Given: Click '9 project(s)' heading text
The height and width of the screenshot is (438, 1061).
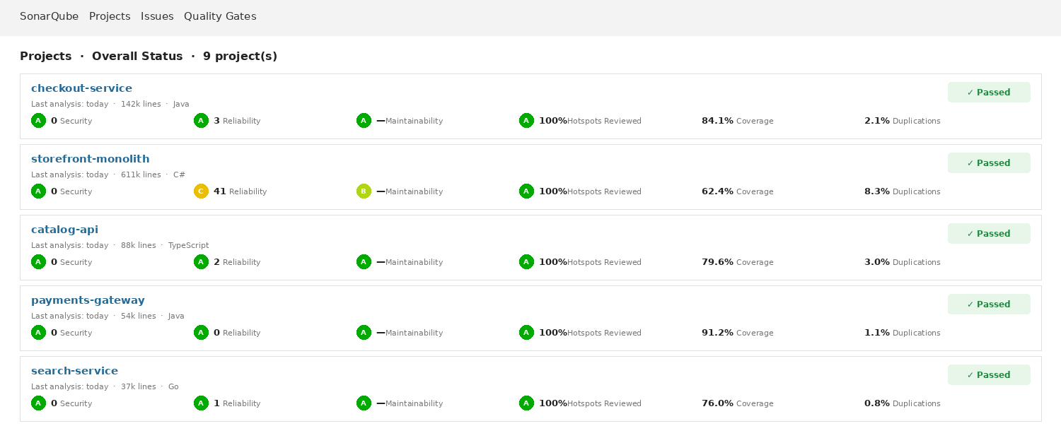Looking at the screenshot, I should click(x=240, y=57).
